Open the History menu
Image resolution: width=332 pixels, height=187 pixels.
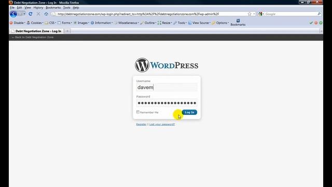(x=38, y=8)
